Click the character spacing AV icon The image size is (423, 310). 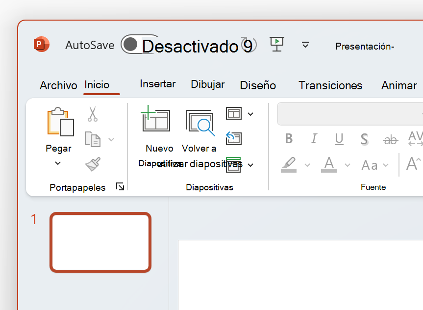point(416,138)
